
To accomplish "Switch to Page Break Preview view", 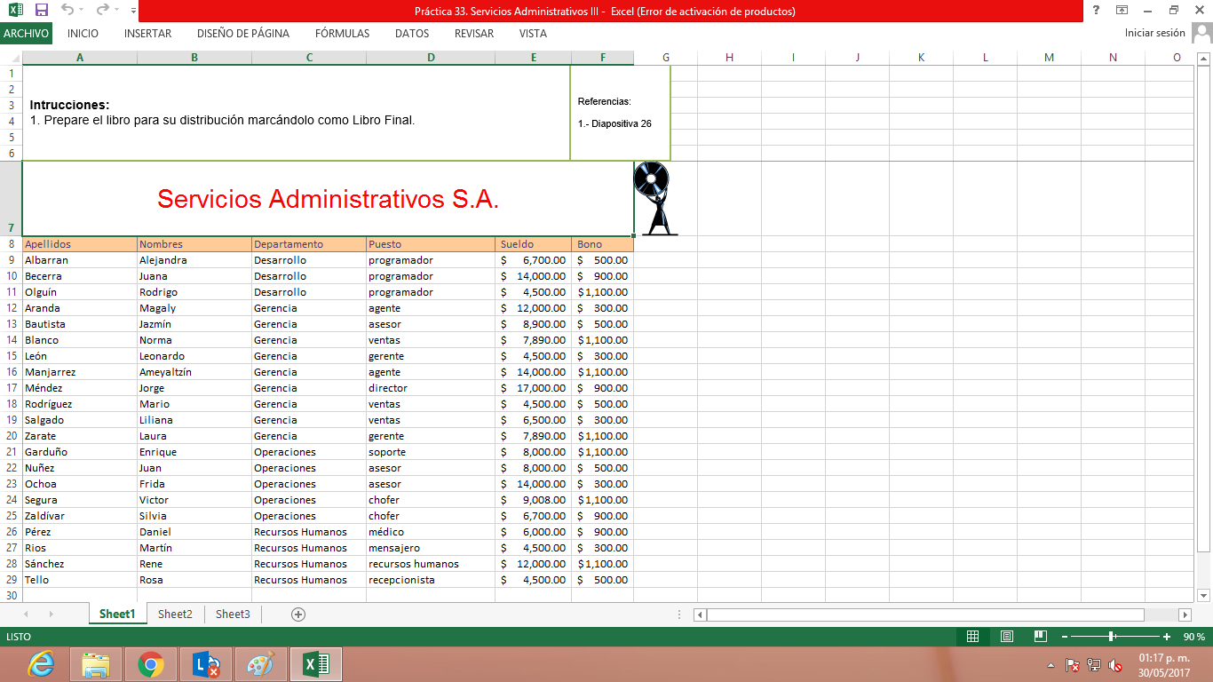I will click(x=1041, y=637).
